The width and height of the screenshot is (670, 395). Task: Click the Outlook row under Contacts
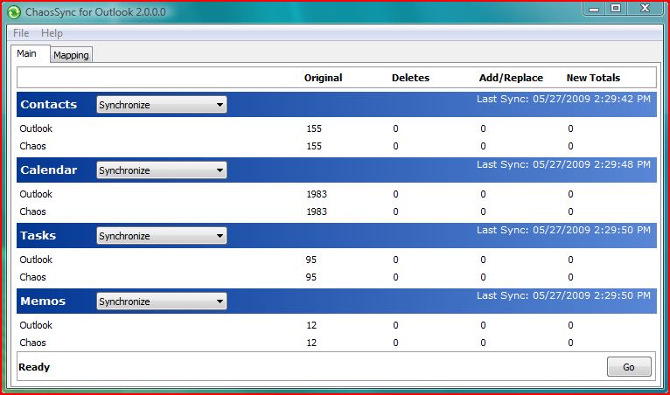337,128
